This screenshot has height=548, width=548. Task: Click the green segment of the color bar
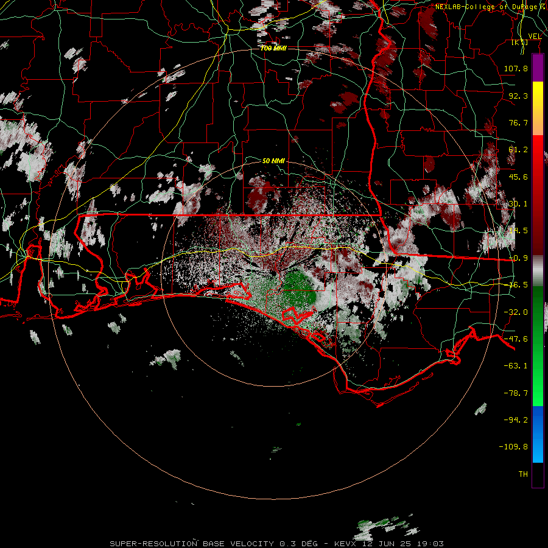click(538, 346)
